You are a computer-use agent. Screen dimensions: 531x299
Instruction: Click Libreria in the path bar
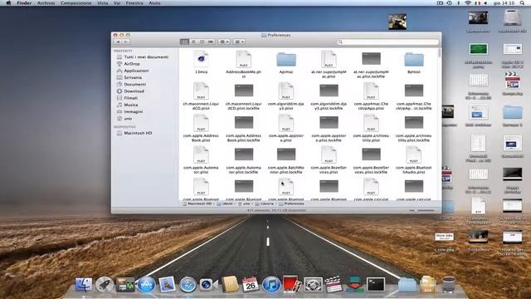tap(264, 203)
